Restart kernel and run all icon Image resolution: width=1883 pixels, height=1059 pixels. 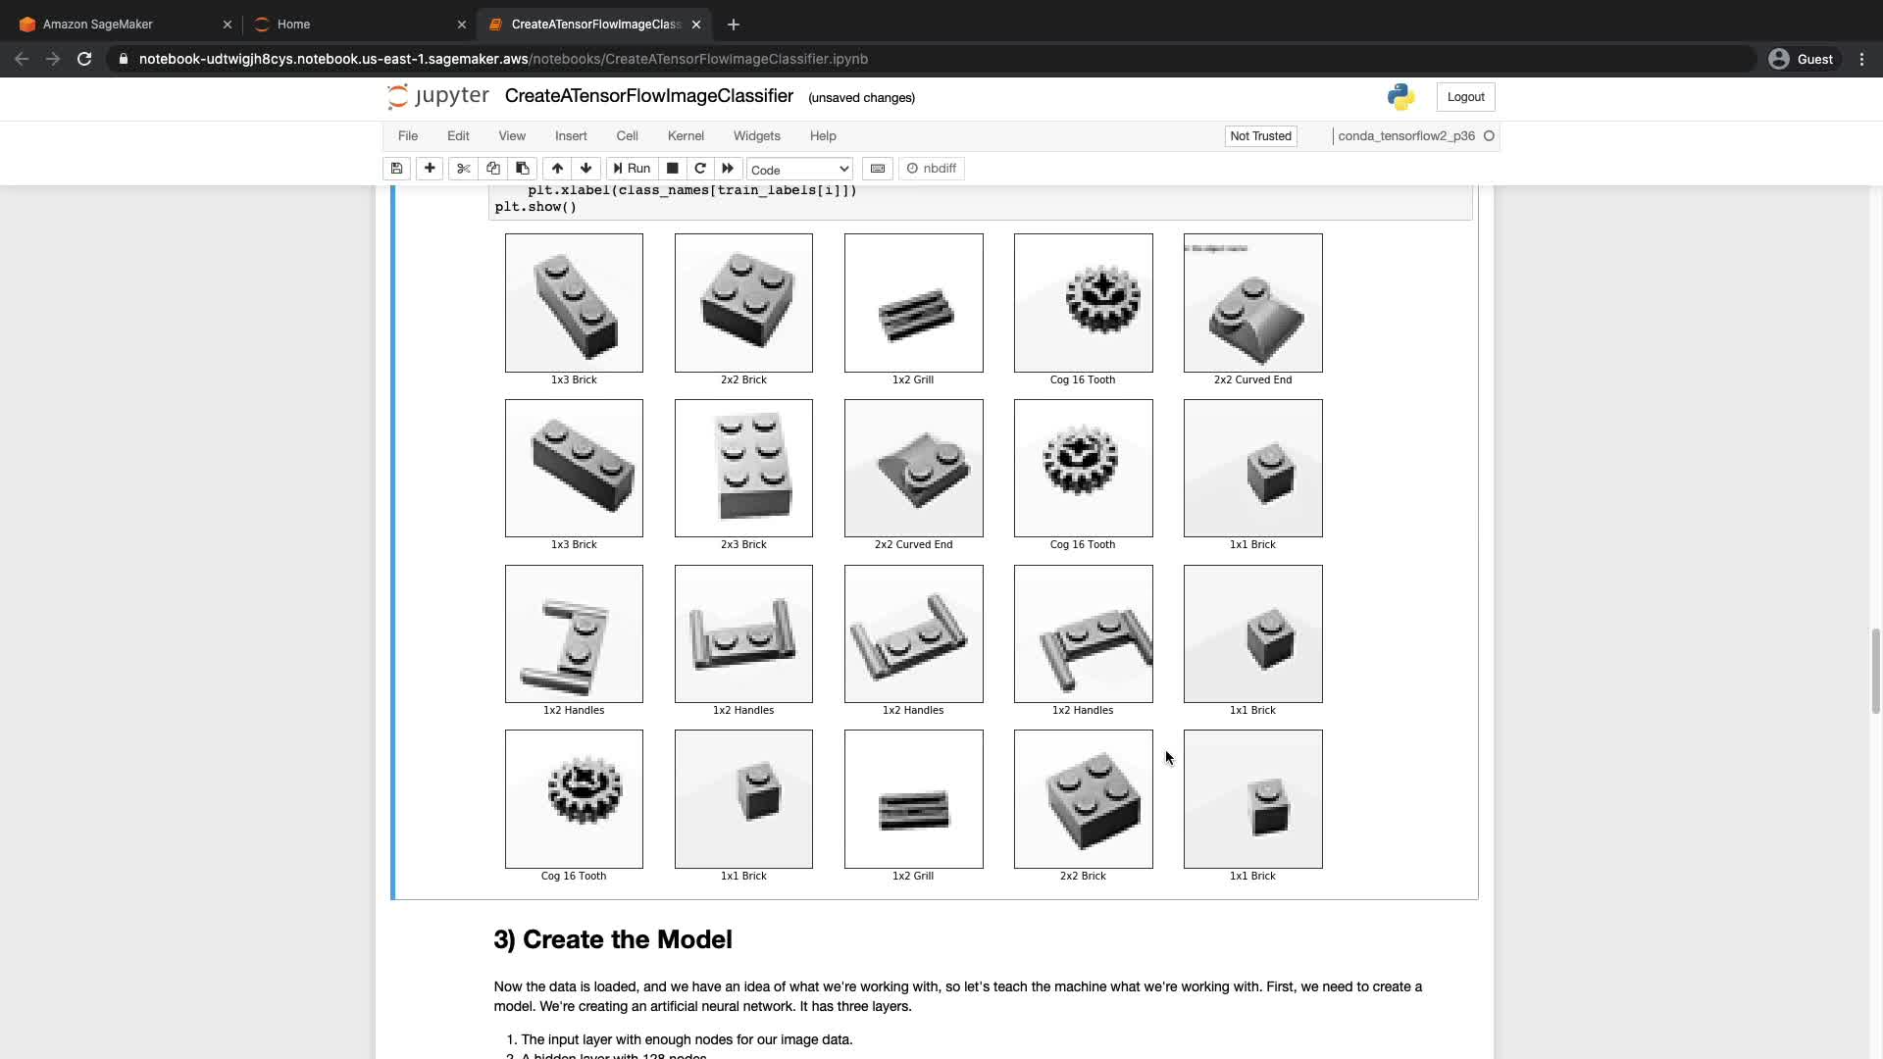click(x=728, y=169)
